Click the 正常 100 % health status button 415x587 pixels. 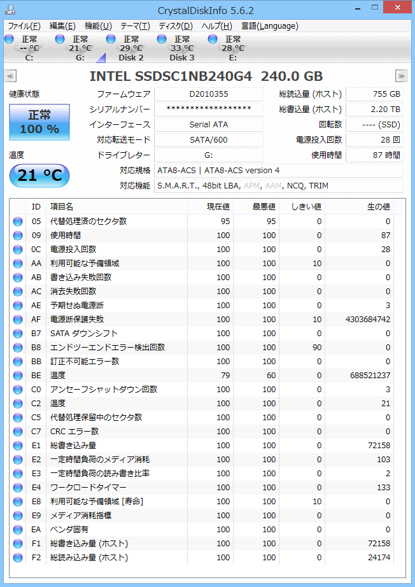(39, 122)
